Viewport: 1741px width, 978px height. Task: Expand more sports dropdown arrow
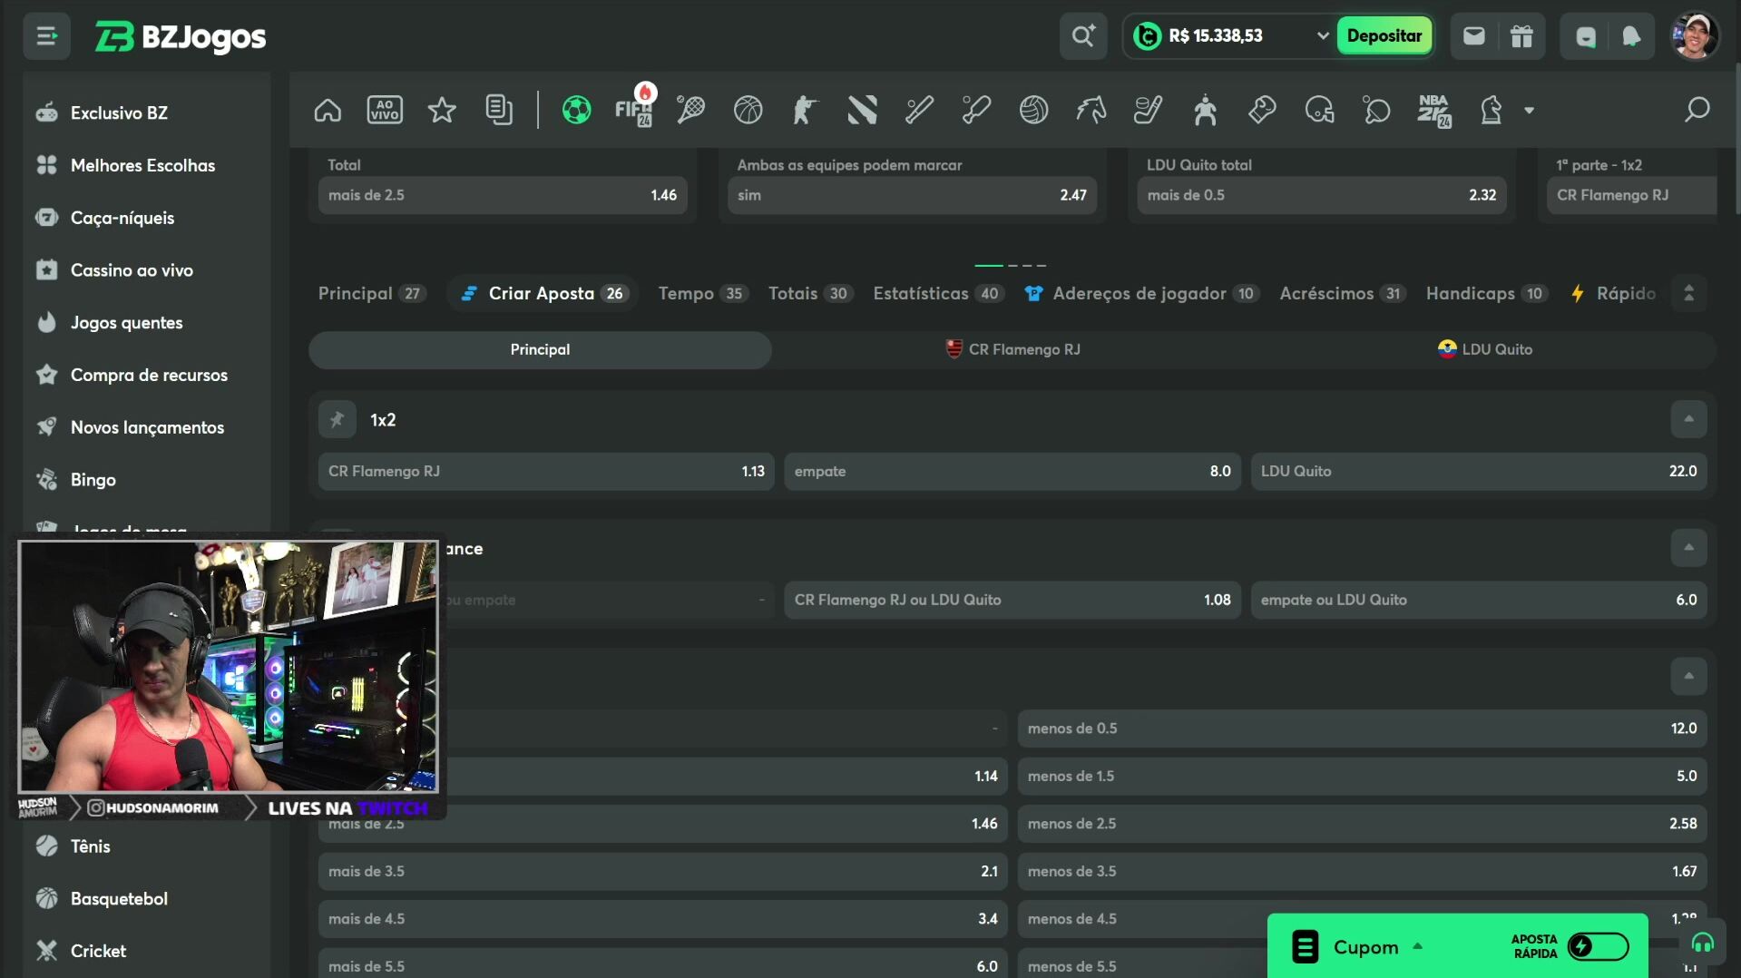pos(1529,111)
